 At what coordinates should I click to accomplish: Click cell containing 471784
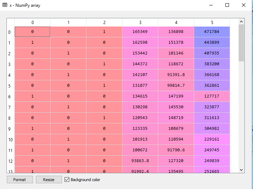tap(212, 32)
